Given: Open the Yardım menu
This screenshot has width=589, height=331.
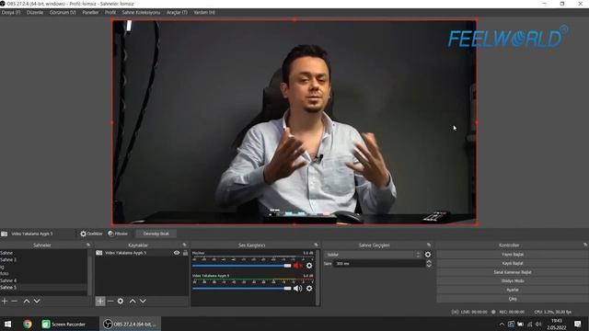Looking at the screenshot, I should pos(204,12).
